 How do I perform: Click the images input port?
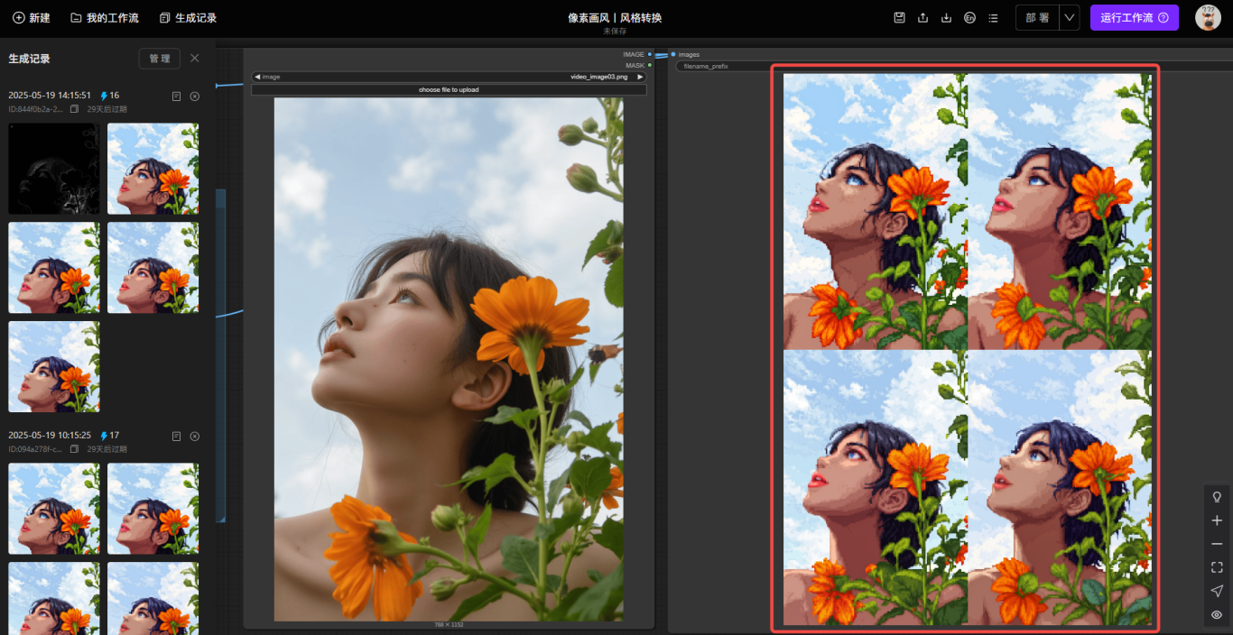[x=673, y=54]
